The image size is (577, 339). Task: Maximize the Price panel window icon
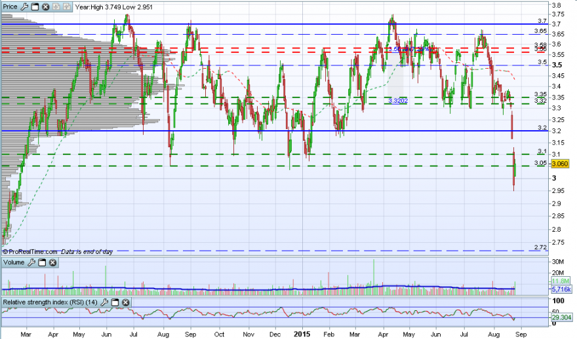click(35, 7)
